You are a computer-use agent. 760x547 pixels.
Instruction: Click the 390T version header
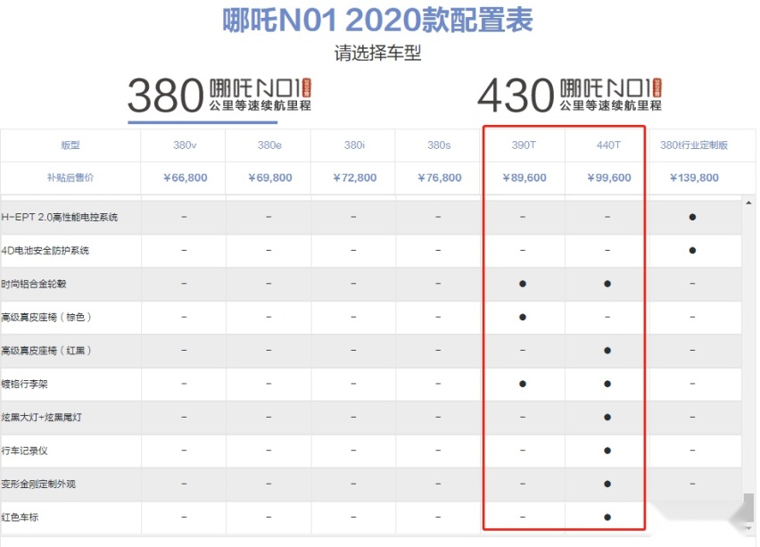point(524,145)
